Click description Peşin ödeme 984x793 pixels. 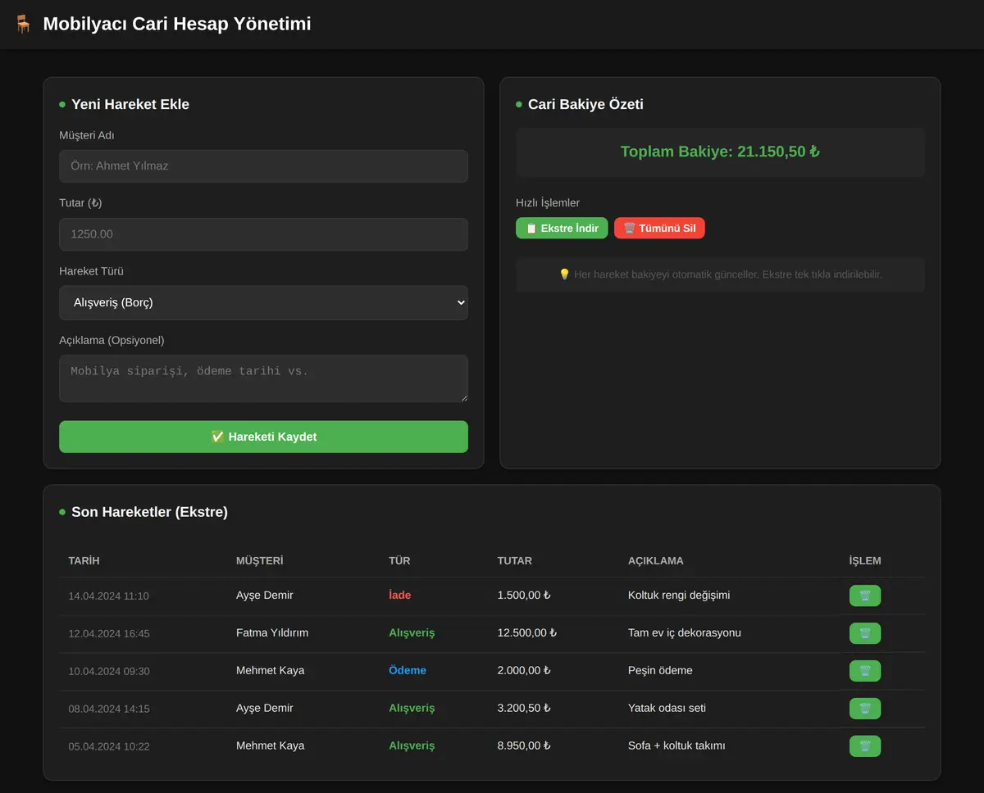pyautogui.click(x=660, y=670)
